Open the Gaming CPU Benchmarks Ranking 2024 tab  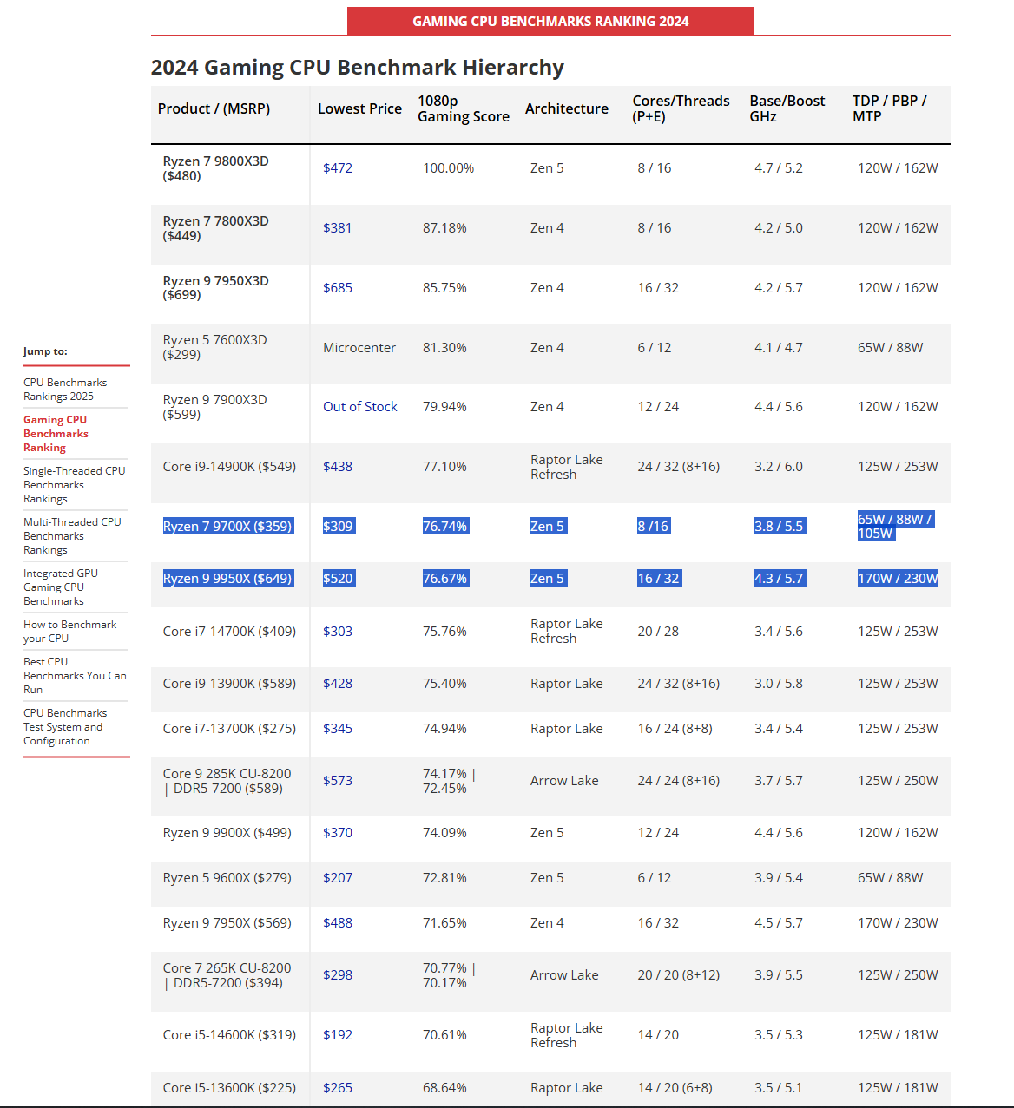point(550,21)
